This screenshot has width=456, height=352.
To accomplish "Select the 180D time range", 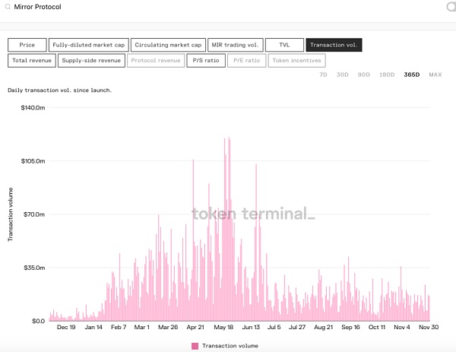I will tap(387, 75).
